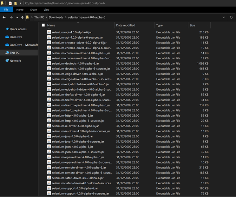The width and height of the screenshot is (236, 197).
Task: Click the 1,092 KB size cell
Action: click(x=203, y=63)
